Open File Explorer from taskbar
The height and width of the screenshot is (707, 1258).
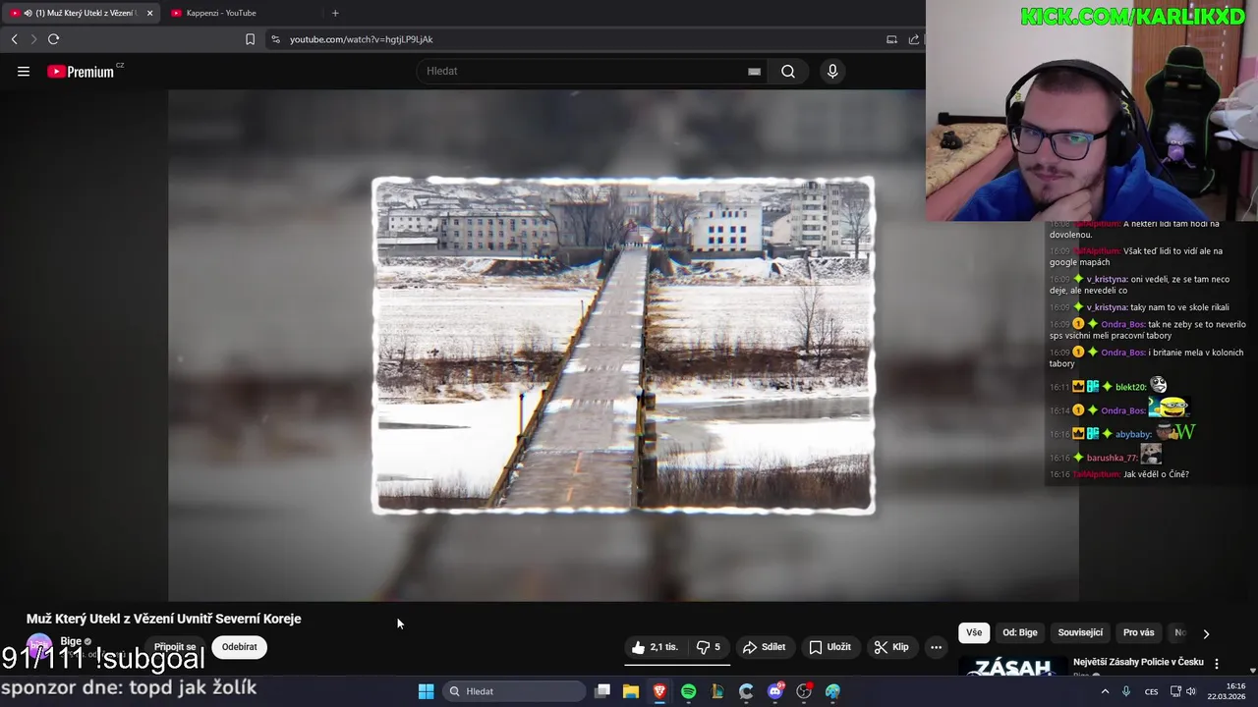pos(631,691)
